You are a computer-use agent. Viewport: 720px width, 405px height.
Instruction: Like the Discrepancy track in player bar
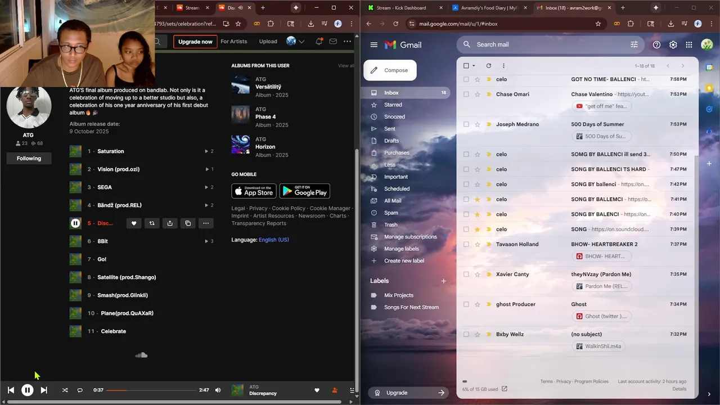point(317,390)
